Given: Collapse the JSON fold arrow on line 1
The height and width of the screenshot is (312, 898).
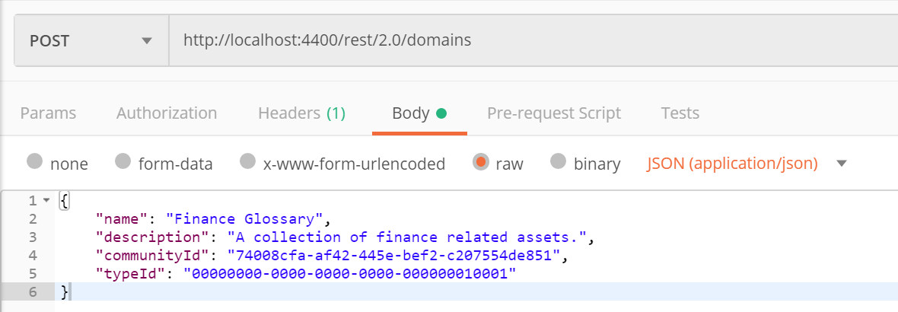Looking at the screenshot, I should pyautogui.click(x=46, y=201).
